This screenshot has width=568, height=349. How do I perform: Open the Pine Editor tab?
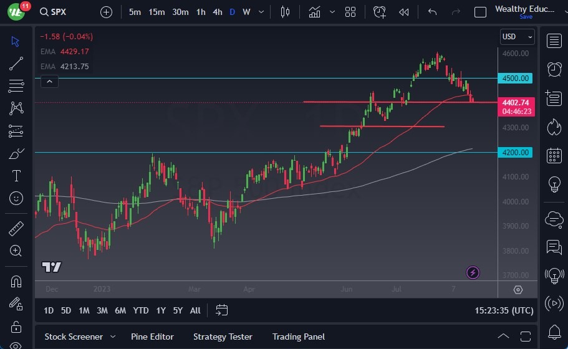tap(153, 337)
